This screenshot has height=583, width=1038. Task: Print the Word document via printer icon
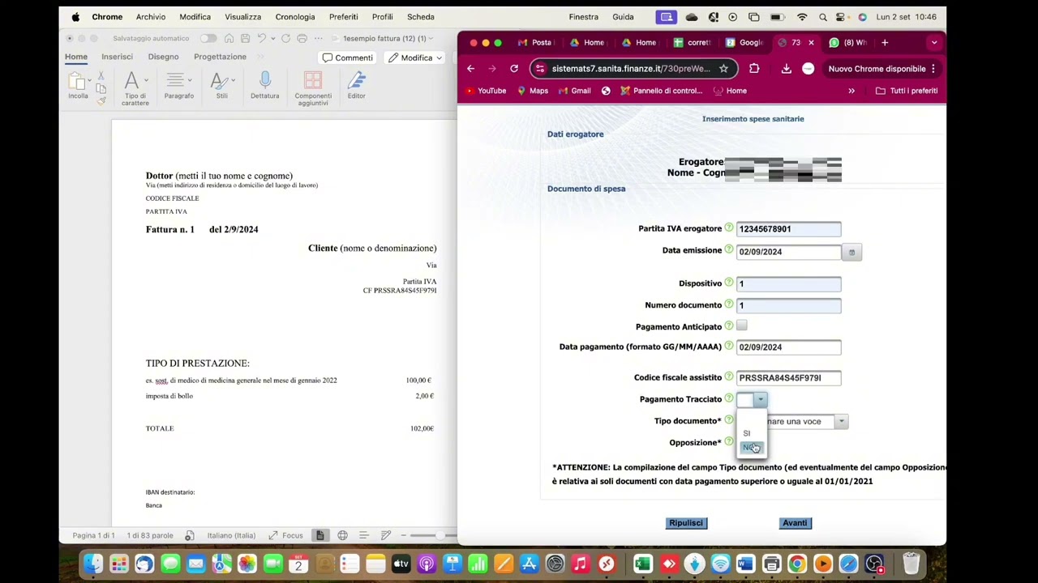[x=302, y=38]
